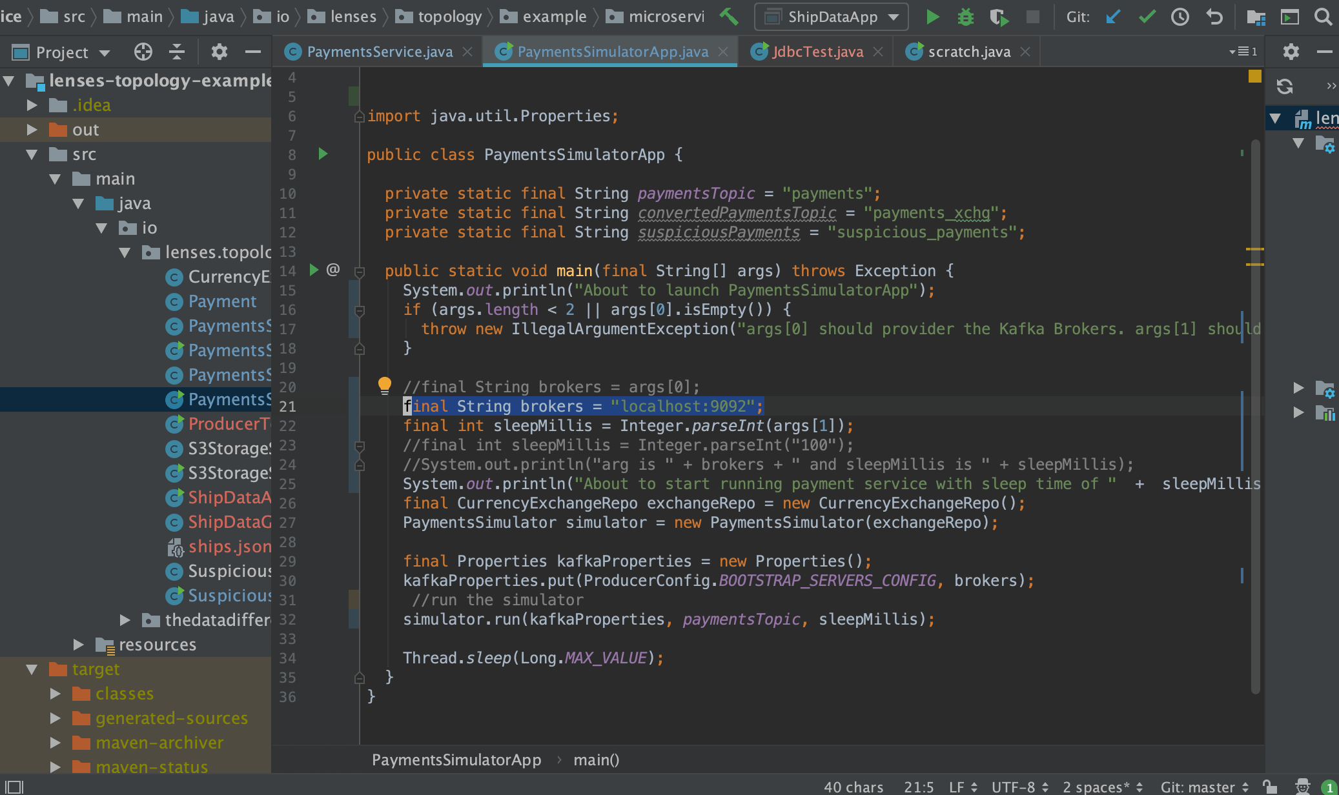Screen dimensions: 1339x795
Task: Toggle code folding marker on main method
Action: tap(360, 272)
